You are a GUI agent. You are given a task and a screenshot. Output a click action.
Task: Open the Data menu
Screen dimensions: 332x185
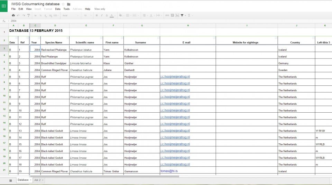point(57,9)
